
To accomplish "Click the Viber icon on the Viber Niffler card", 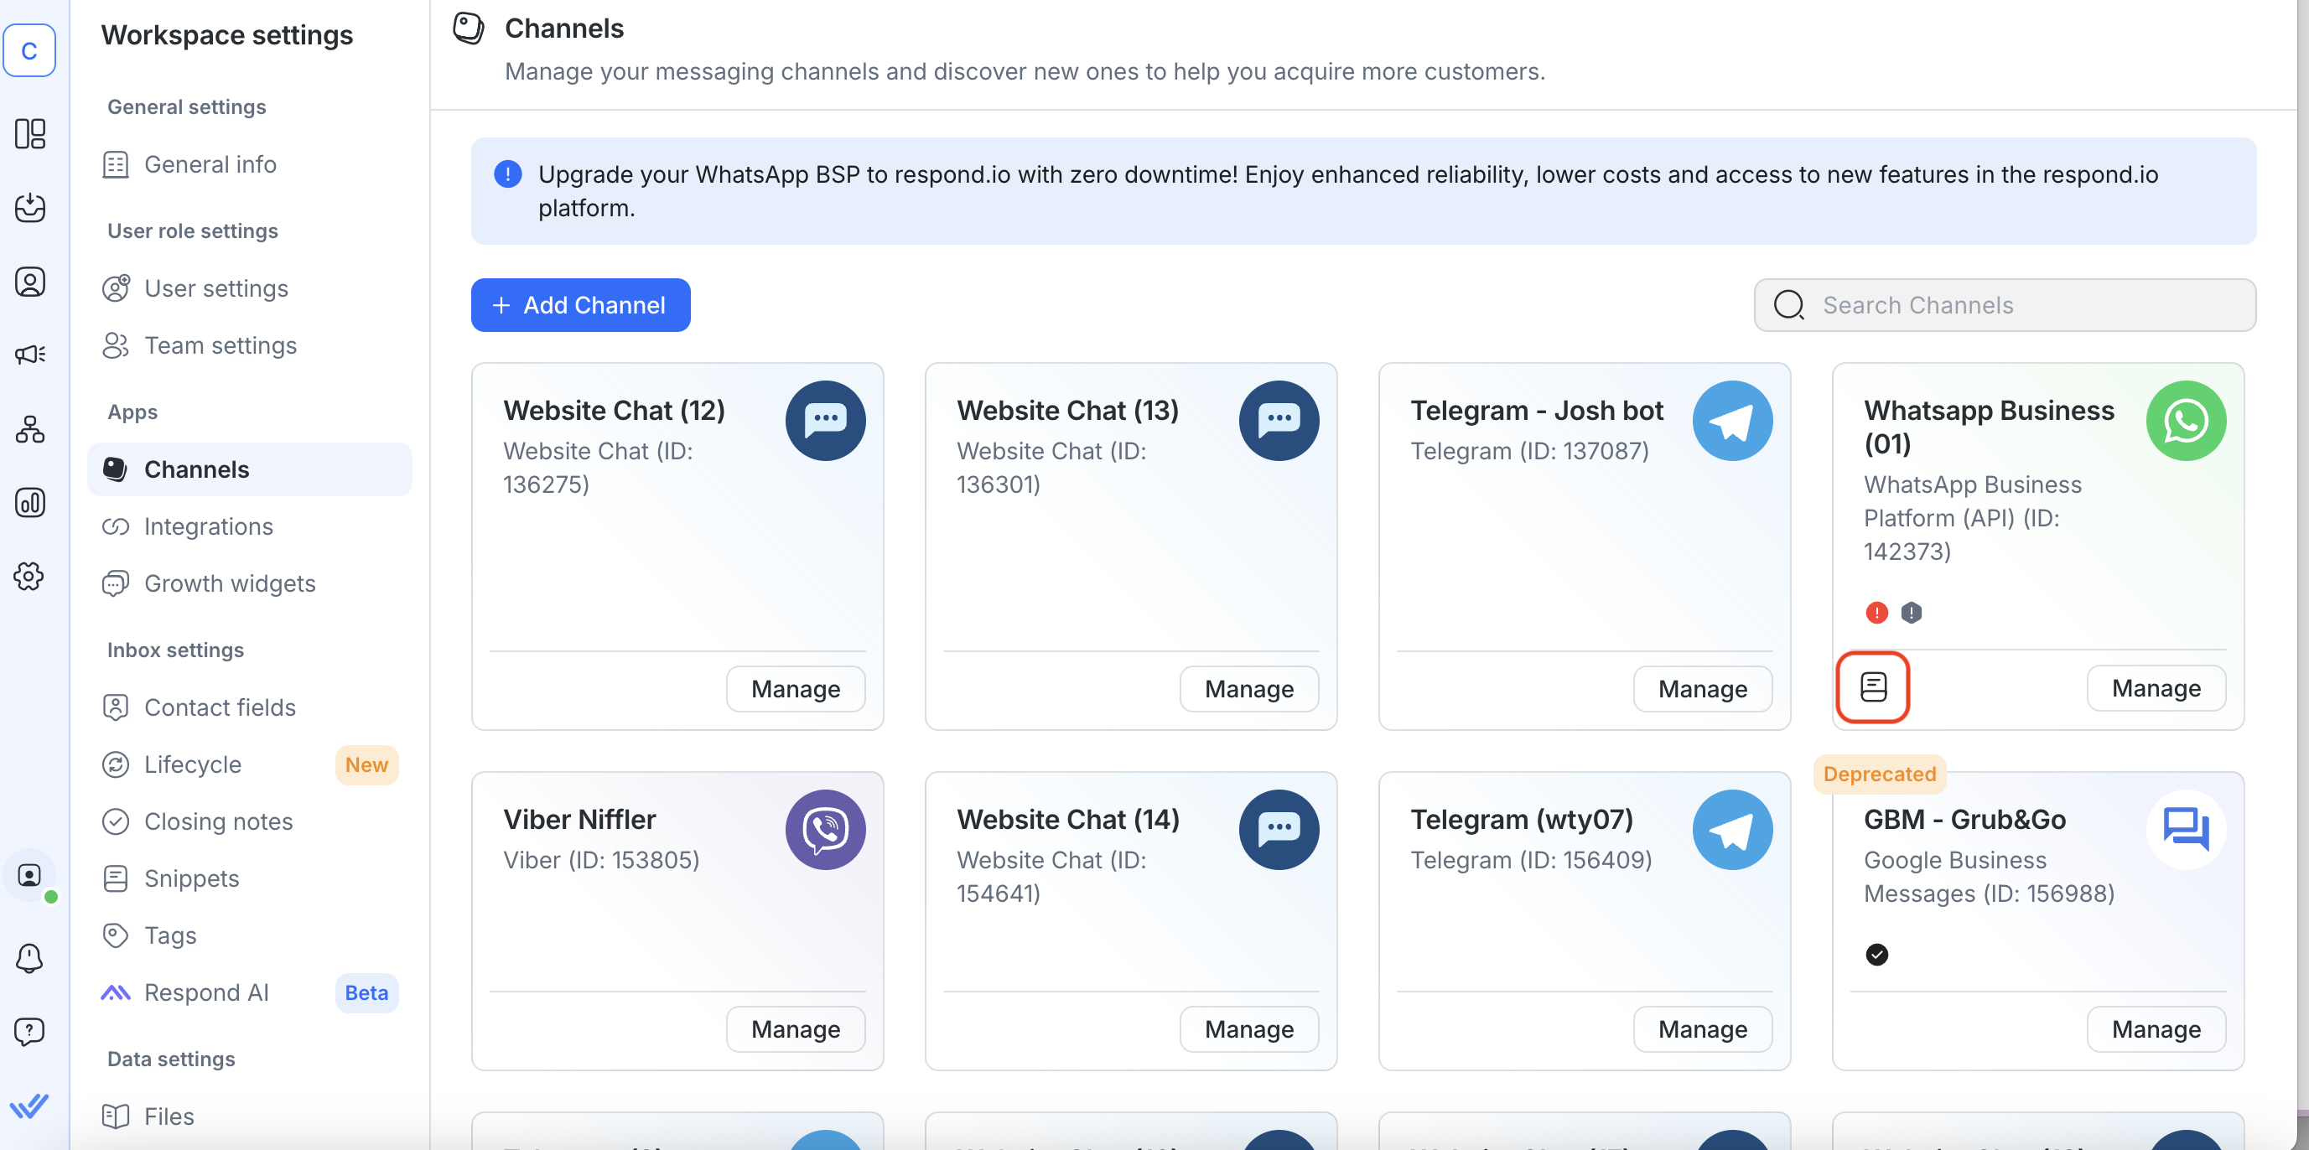I will [825, 829].
